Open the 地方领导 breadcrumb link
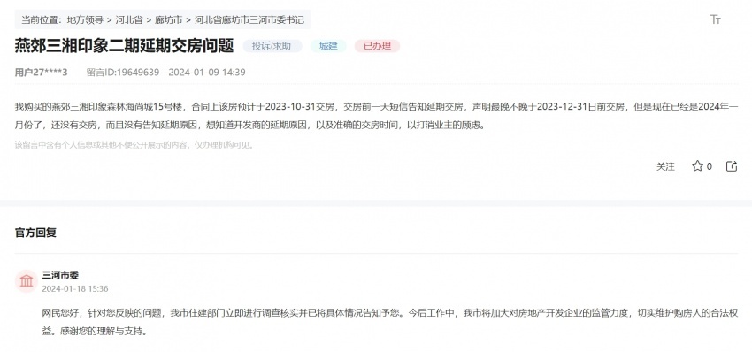 tap(85, 20)
